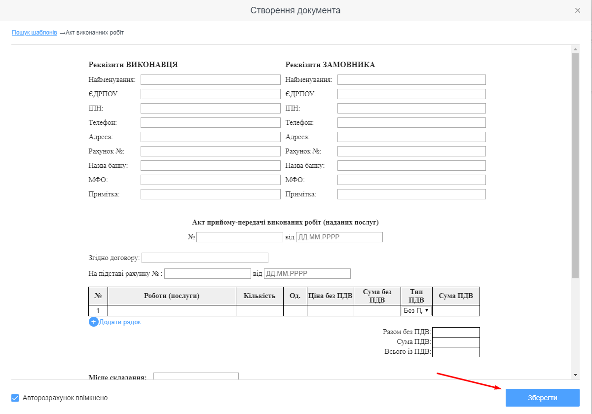
Task: Click the act date ДД.ММ.РРРР field
Action: pos(339,237)
